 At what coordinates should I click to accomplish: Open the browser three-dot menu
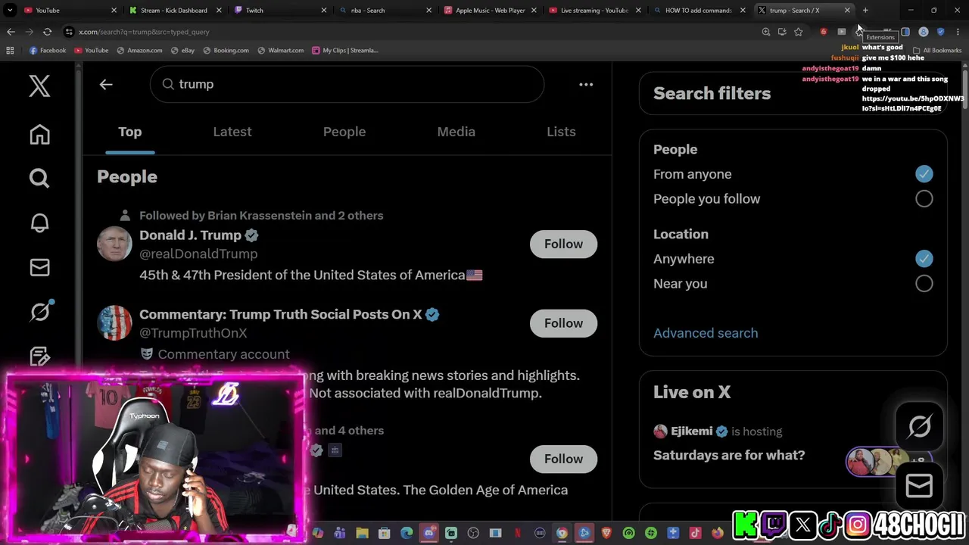(x=958, y=32)
